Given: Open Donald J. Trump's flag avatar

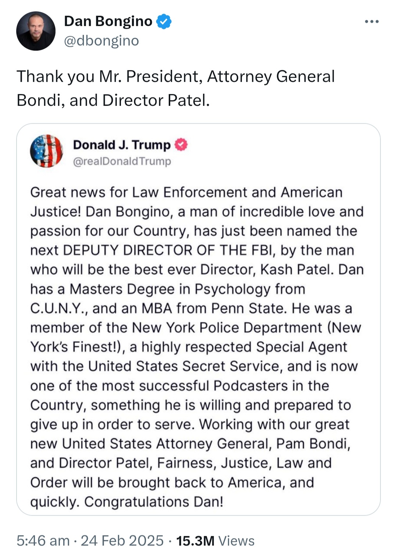Looking at the screenshot, I should [46, 151].
